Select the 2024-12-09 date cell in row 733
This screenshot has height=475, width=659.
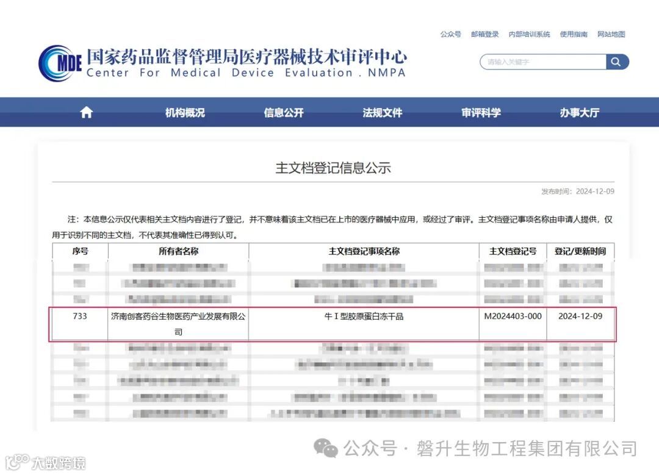[x=580, y=324]
